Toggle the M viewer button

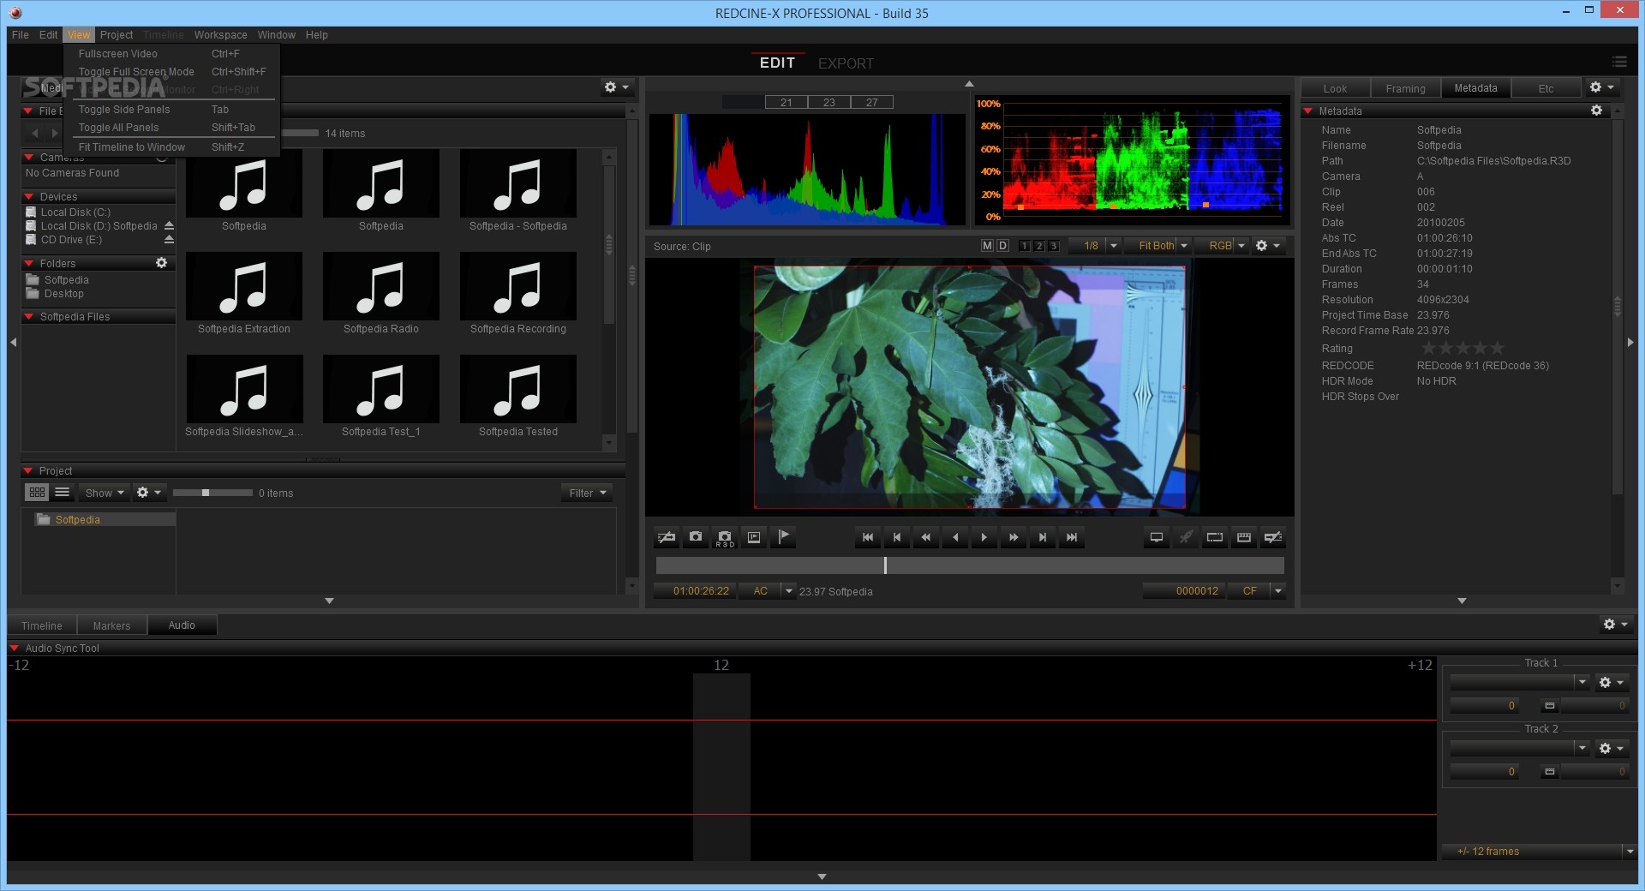coord(987,246)
